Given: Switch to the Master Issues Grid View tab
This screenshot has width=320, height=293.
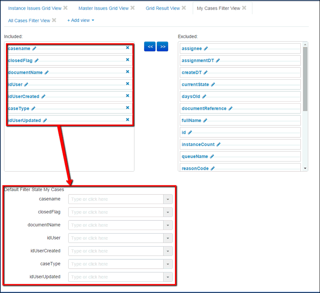Looking at the screenshot, I should coord(103,8).
